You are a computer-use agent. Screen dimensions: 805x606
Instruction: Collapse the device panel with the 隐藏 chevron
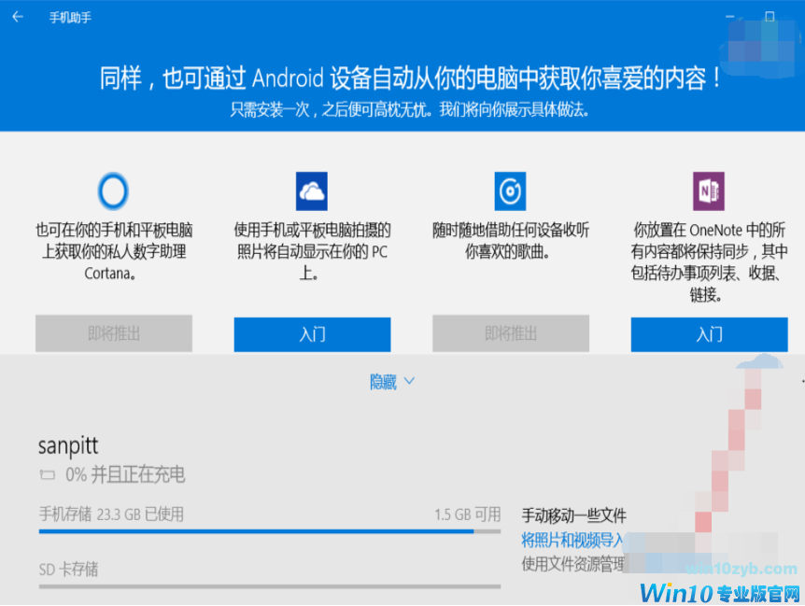coord(392,380)
